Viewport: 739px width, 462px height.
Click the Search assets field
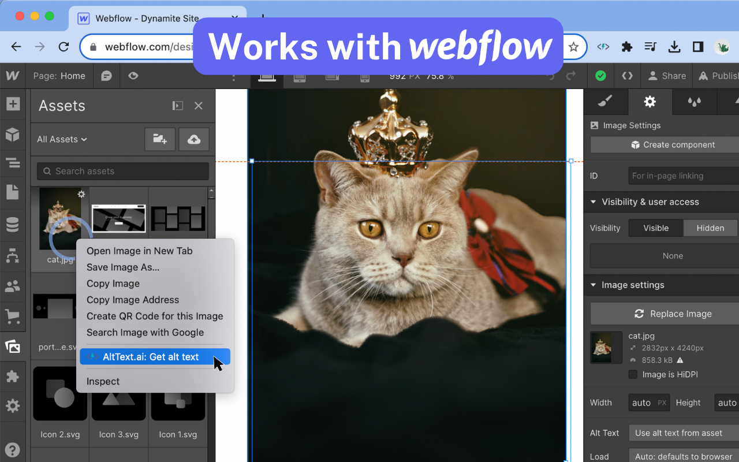(x=123, y=171)
